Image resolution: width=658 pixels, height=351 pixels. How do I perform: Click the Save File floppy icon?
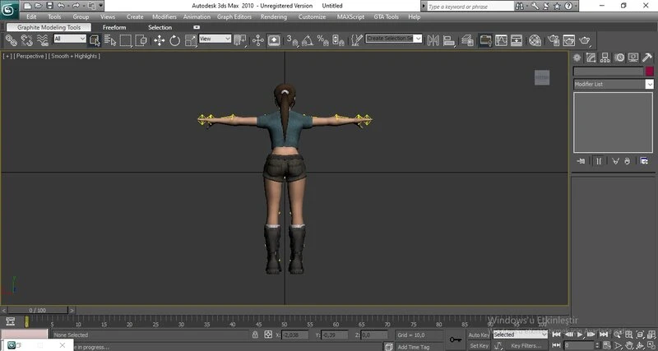[49, 6]
